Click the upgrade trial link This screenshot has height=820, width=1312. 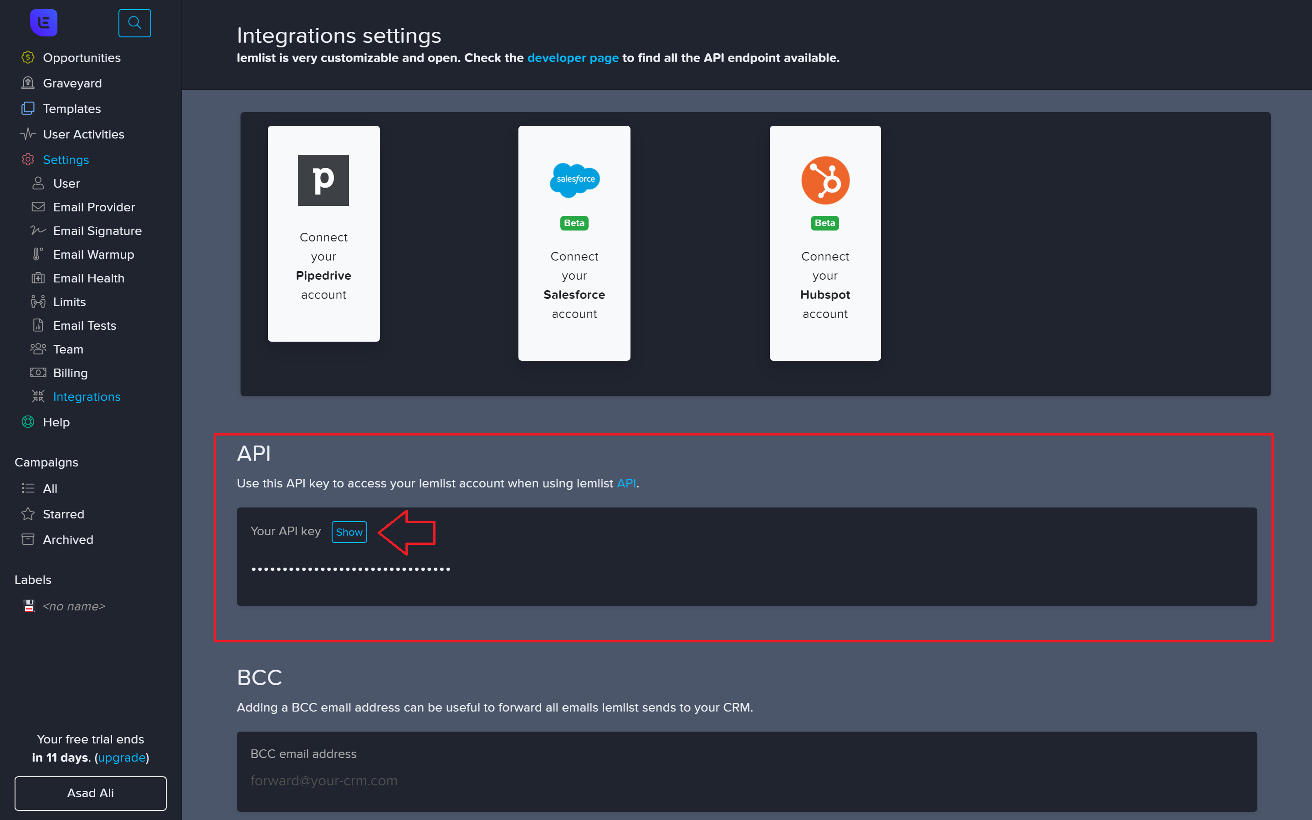(122, 757)
